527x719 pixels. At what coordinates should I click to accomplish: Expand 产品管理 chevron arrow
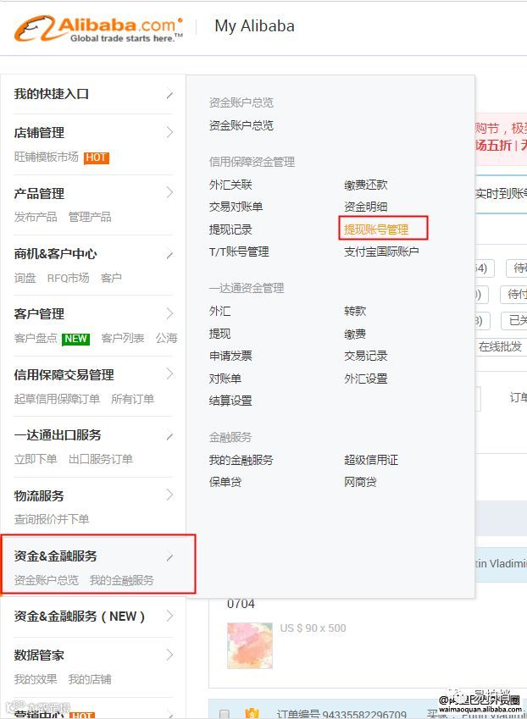169,192
